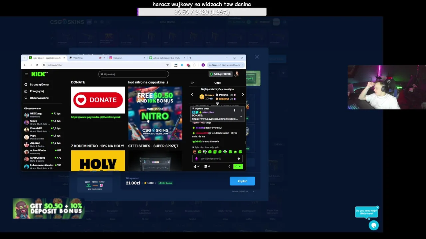Screen dimensions: 426x239
Task: Collapse the chat panel with arrow icon
Action: click(192, 83)
